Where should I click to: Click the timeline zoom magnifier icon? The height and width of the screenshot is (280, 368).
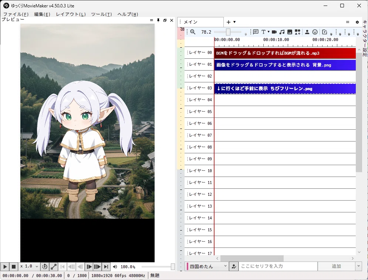(193, 32)
